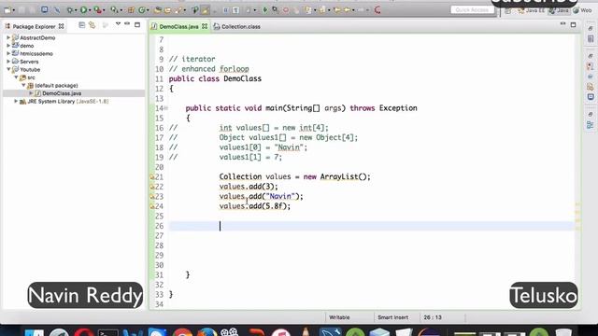
Task: Run the program with green Run button
Action: pos(83,10)
